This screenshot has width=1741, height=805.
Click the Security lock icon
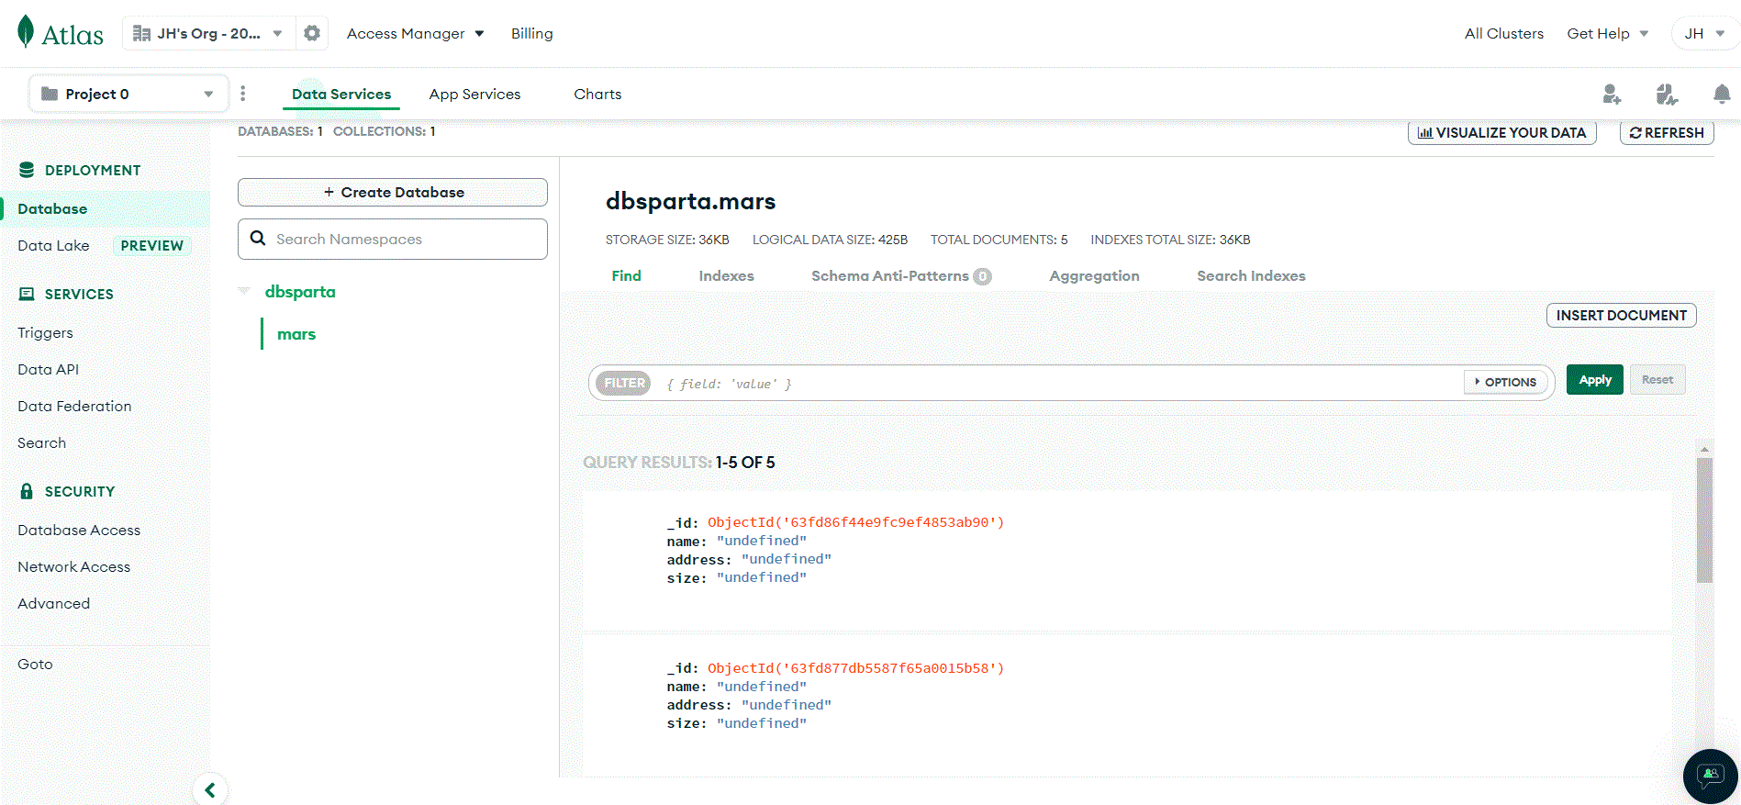pyautogui.click(x=27, y=491)
